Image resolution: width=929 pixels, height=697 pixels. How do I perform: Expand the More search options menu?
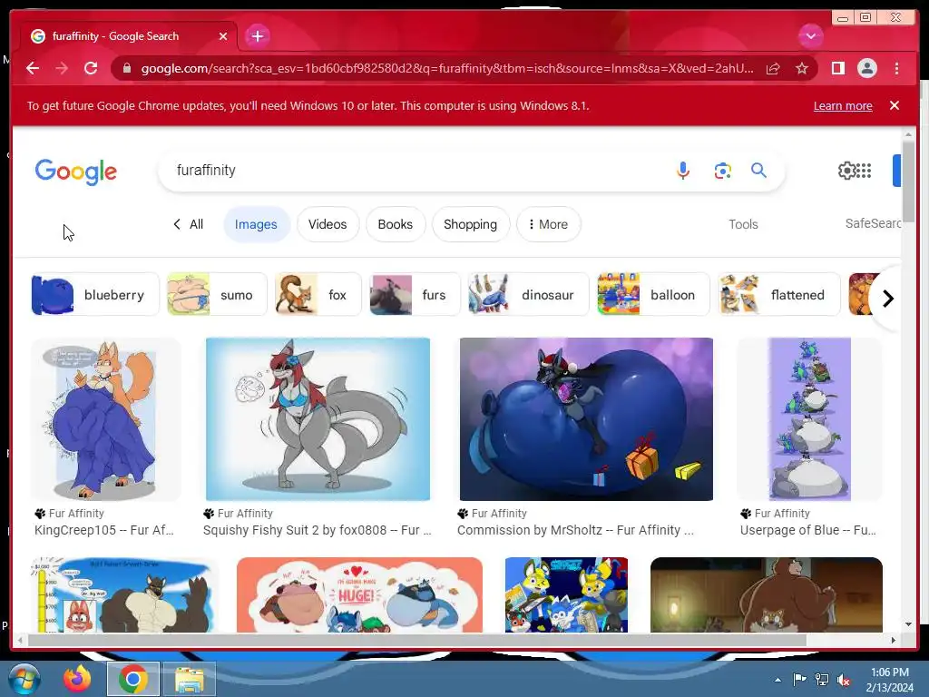[x=548, y=224]
